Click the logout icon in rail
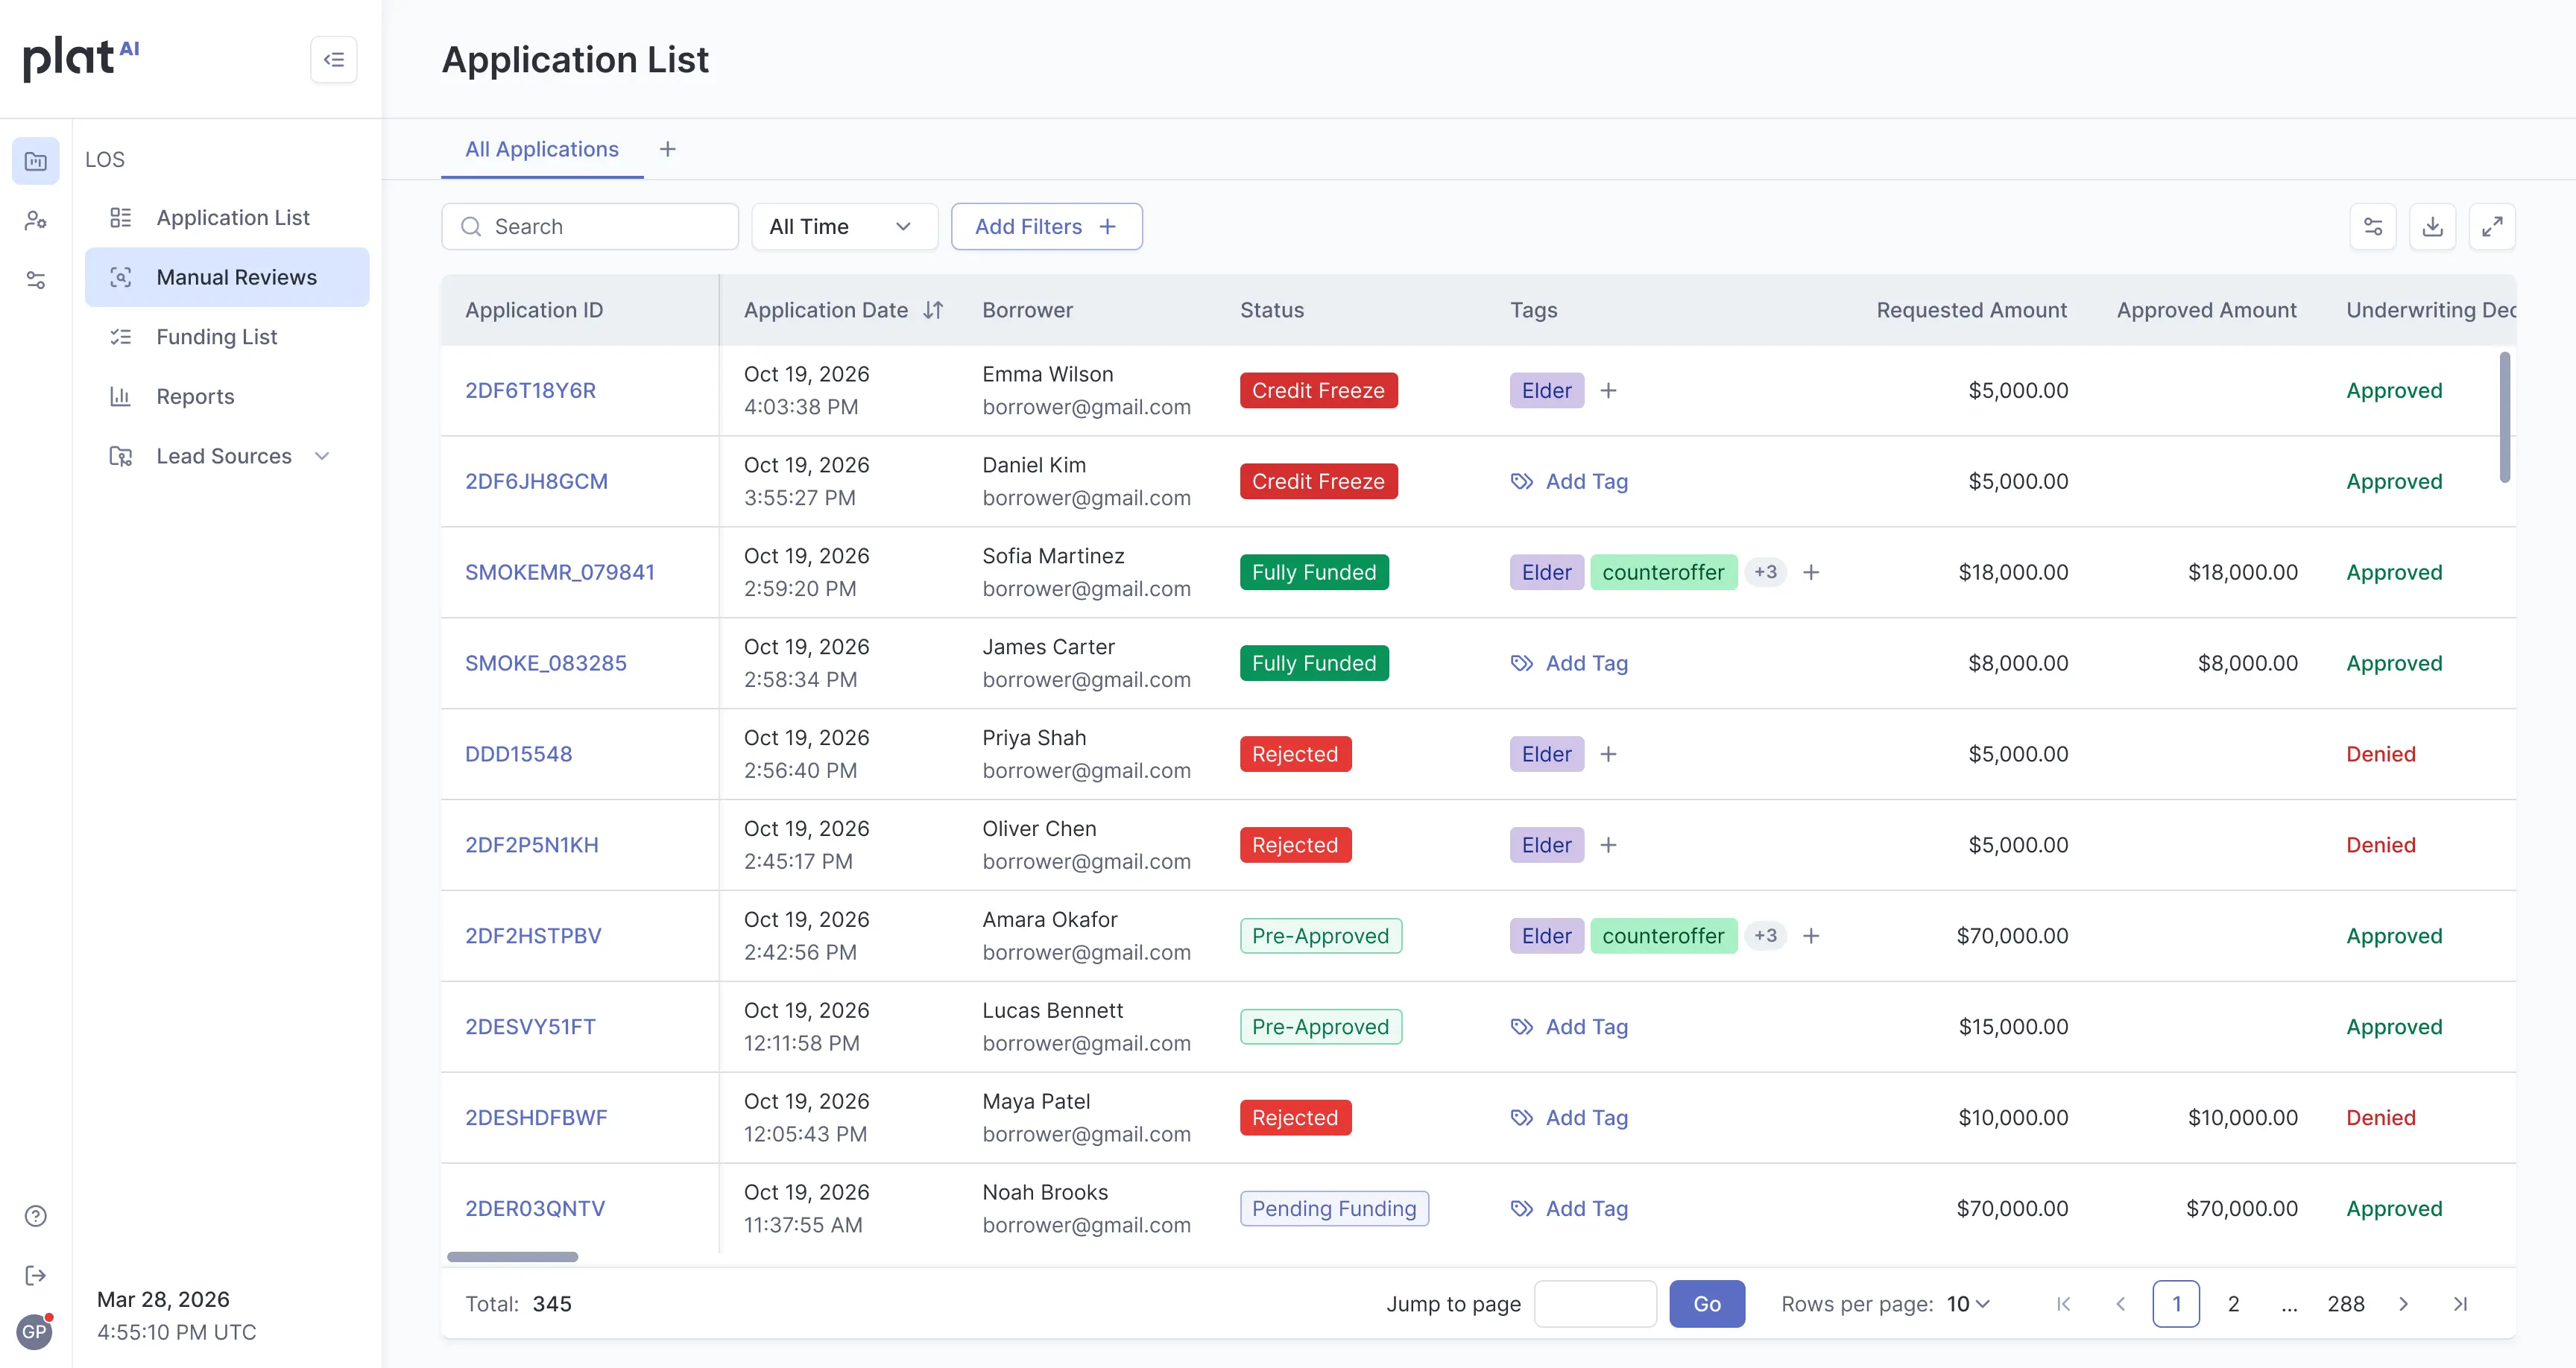Image resolution: width=2576 pixels, height=1368 pixels. tap(36, 1275)
